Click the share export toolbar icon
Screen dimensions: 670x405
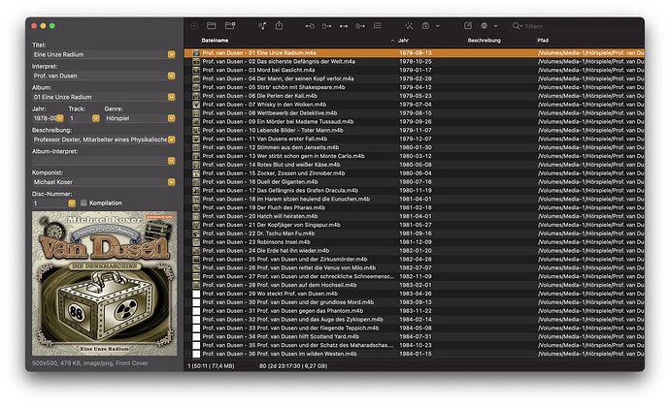coord(280,24)
